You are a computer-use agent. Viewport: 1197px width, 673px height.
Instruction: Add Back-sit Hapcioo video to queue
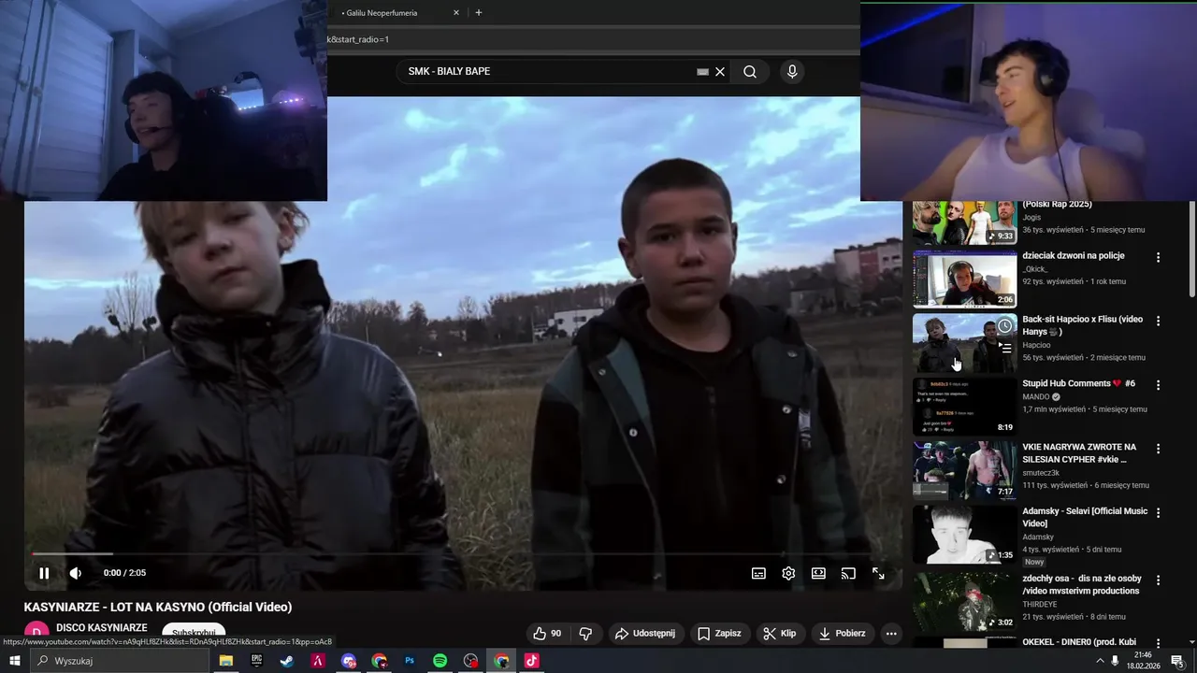click(x=1004, y=347)
